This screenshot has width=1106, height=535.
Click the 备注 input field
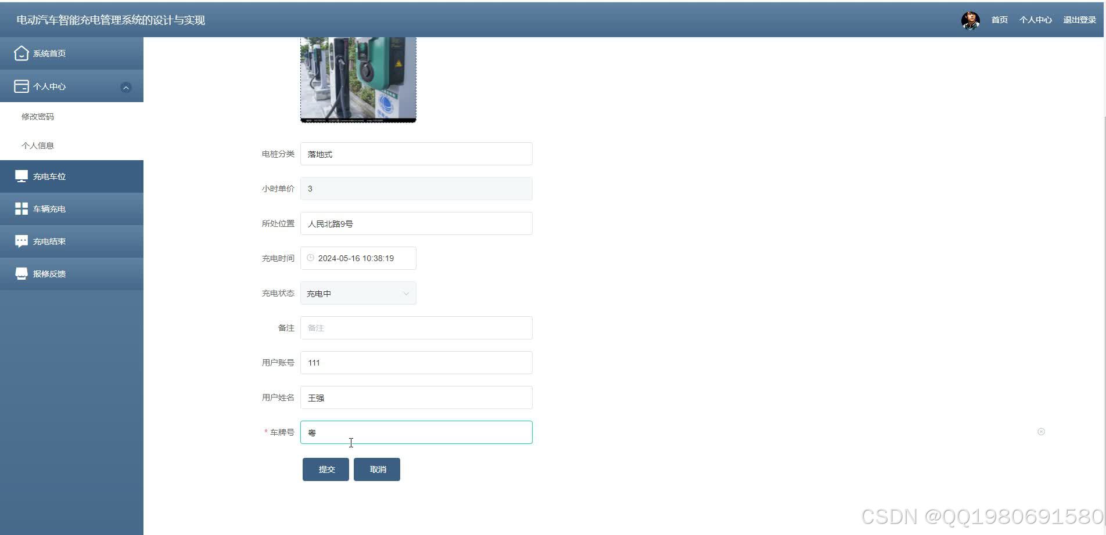pyautogui.click(x=416, y=328)
